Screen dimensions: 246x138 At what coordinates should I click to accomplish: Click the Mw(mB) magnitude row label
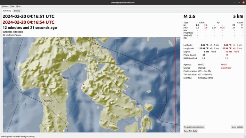[187, 35]
